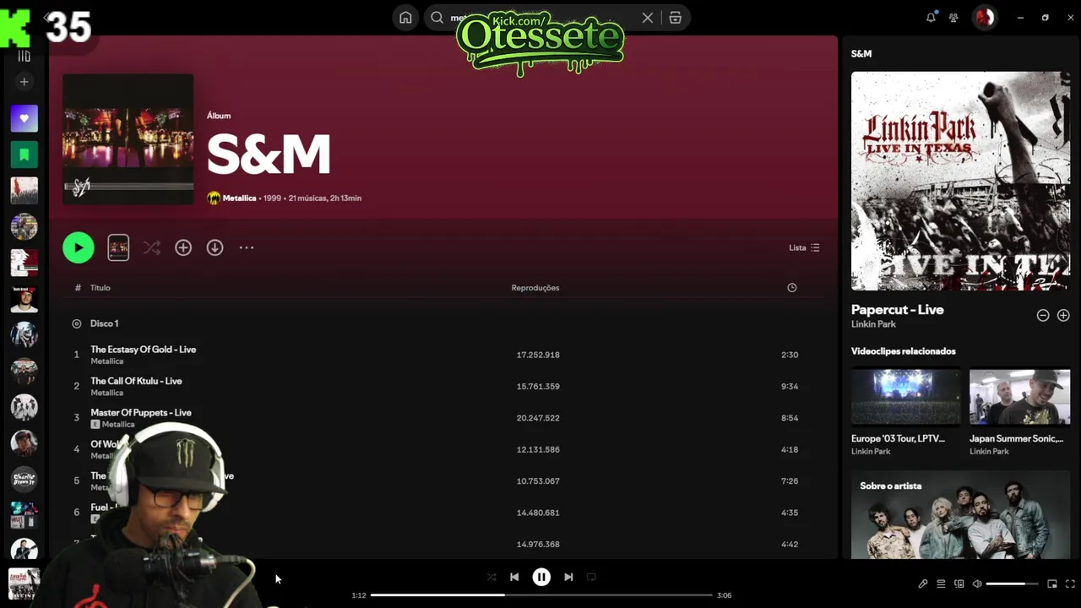Image resolution: width=1081 pixels, height=608 pixels.
Task: Open notifications bell
Action: point(931,17)
